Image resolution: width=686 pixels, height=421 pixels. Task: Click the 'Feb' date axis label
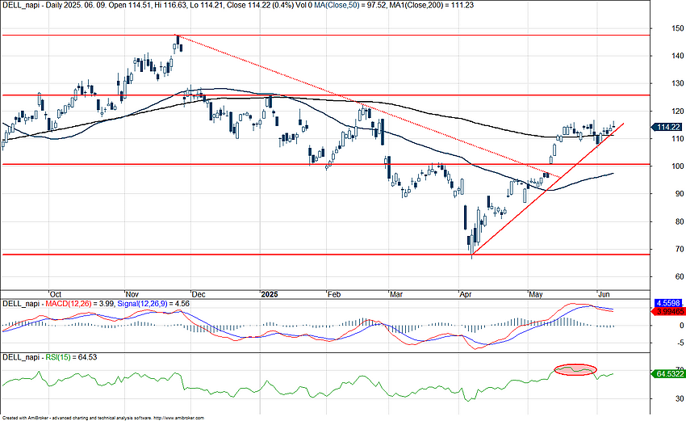coord(334,294)
